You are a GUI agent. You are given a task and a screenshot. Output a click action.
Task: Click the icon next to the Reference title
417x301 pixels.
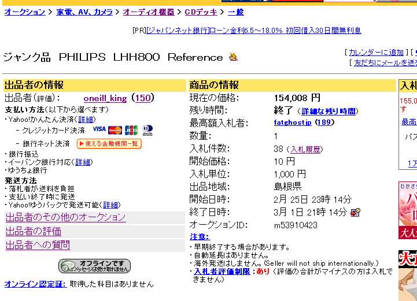point(233,57)
